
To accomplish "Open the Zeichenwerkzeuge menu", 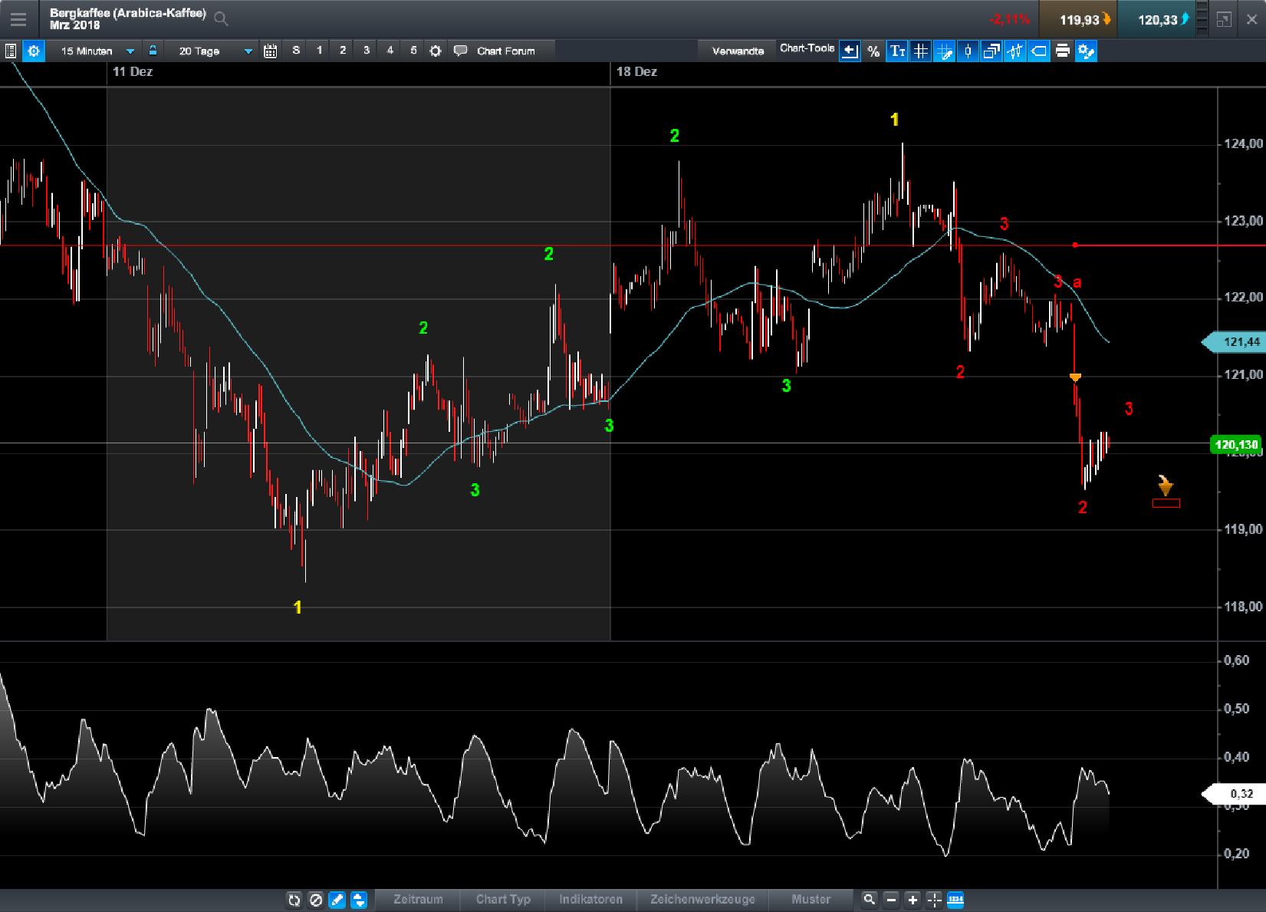I will point(703,899).
